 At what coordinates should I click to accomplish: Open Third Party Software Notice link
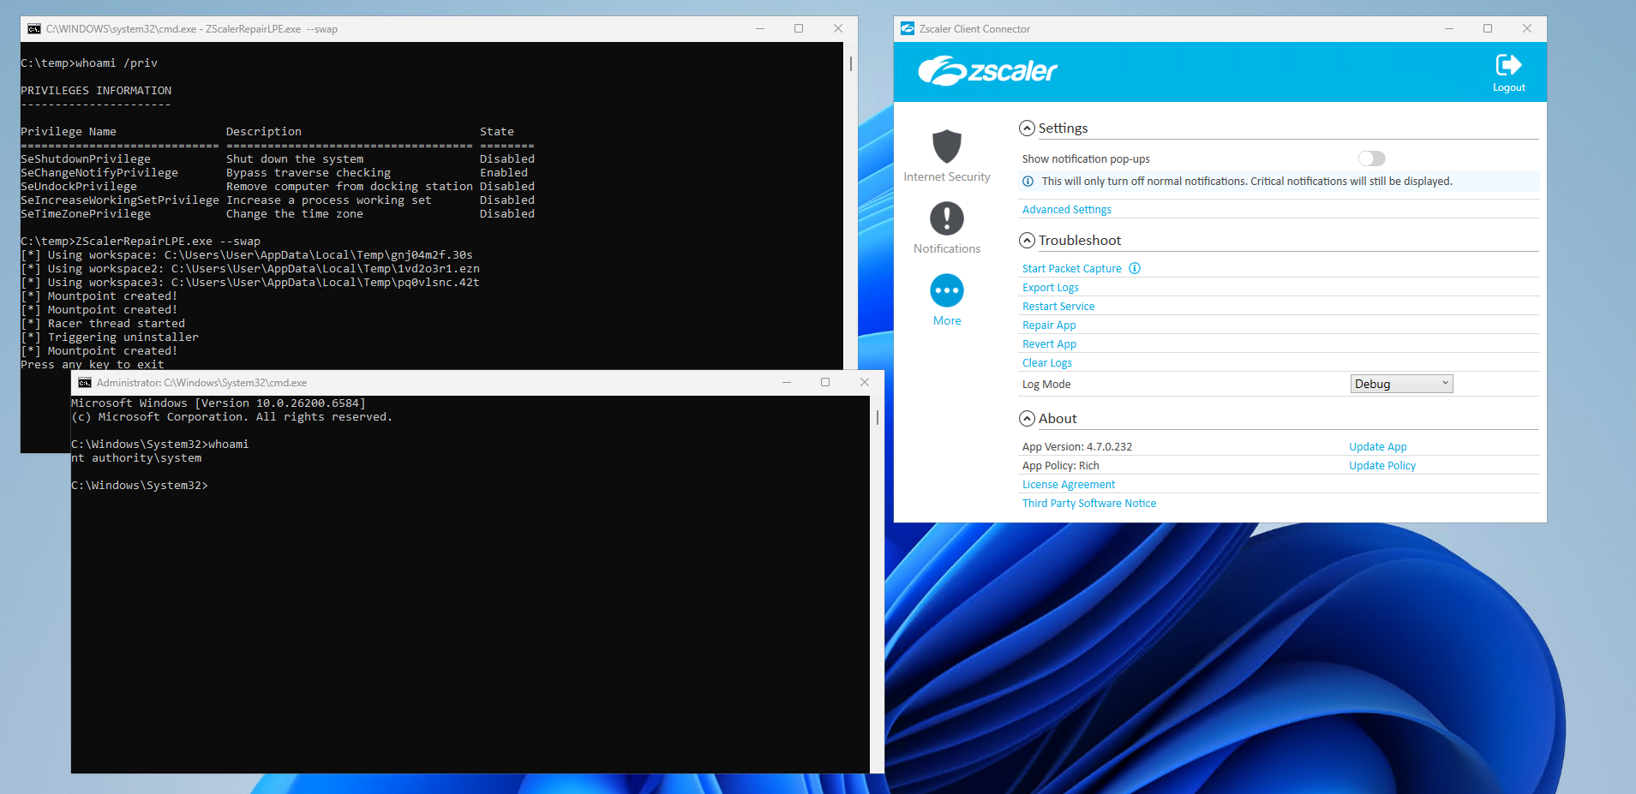click(x=1088, y=503)
